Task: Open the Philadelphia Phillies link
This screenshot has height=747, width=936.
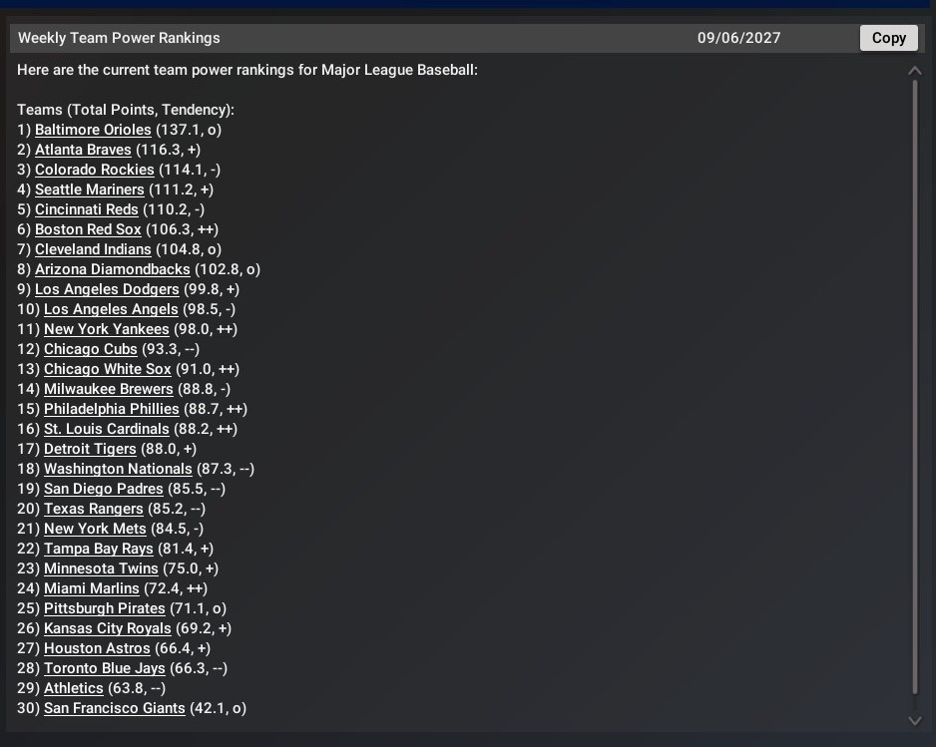Action: [112, 409]
